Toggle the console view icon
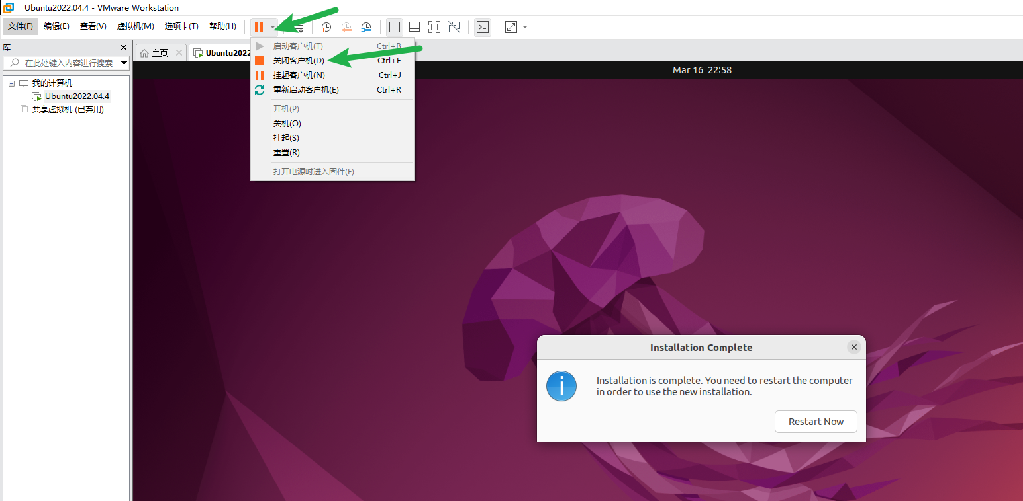This screenshot has height=501, width=1023. [483, 27]
